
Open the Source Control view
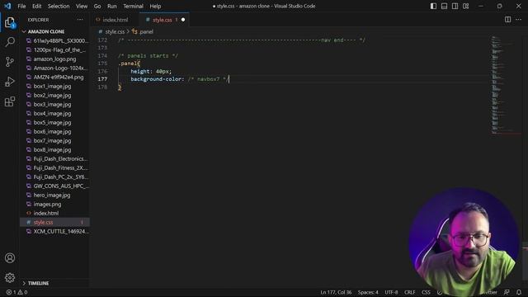(x=10, y=62)
